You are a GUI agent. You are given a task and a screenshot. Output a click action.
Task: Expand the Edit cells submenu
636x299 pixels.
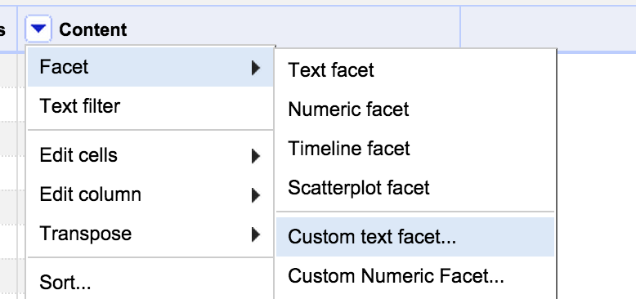[x=150, y=155]
